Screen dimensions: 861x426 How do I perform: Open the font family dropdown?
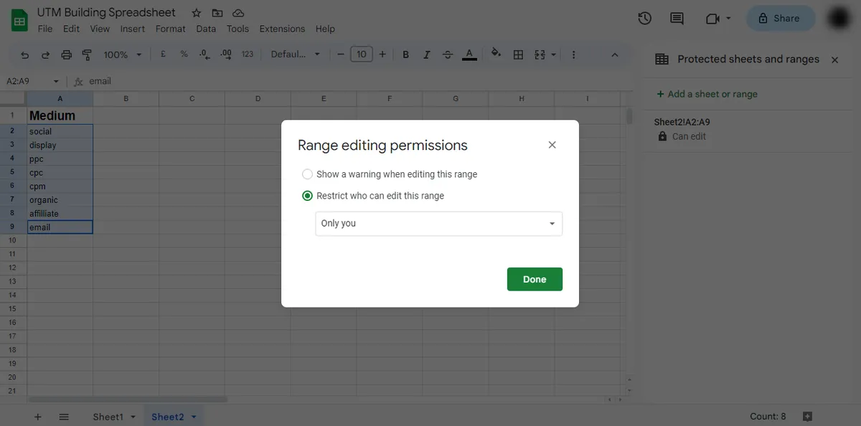pos(294,54)
